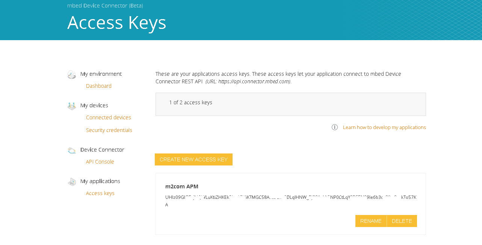Click the 1 of 2 access keys counter
This screenshot has width=482, height=245.
[190, 102]
